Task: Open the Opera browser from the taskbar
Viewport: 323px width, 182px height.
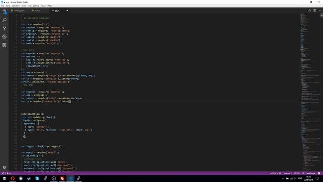Action: click(x=12, y=178)
